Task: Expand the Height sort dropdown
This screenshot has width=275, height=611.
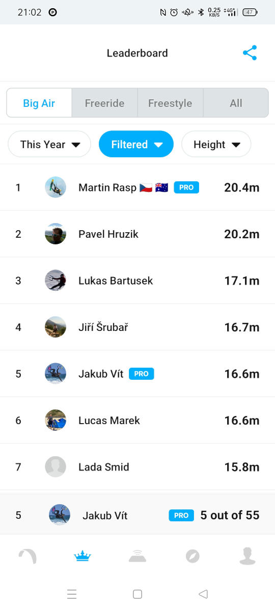Action: point(216,144)
